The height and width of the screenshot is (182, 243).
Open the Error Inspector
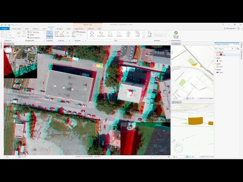click(34, 38)
